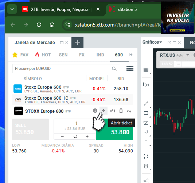Go to browser home page
Viewport: 195px width, 183px height.
coord(52,25)
